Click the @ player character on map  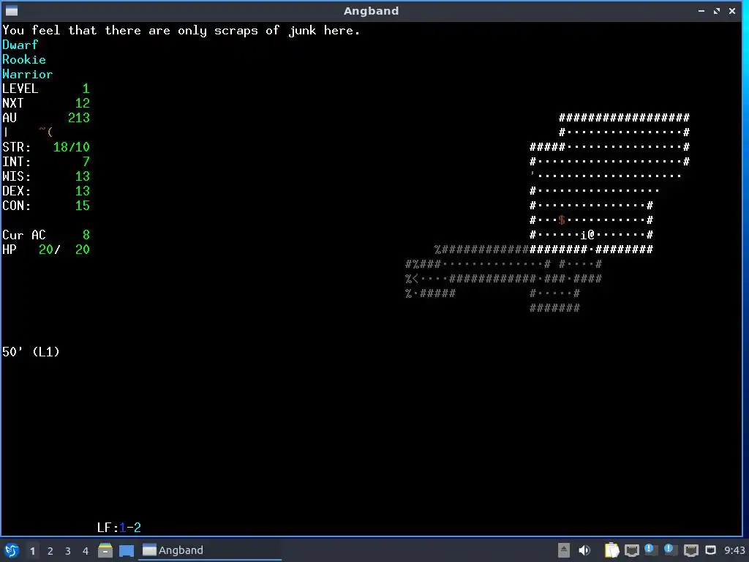(x=591, y=235)
